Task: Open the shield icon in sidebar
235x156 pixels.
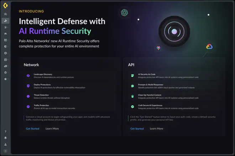Action: (x=6, y=46)
